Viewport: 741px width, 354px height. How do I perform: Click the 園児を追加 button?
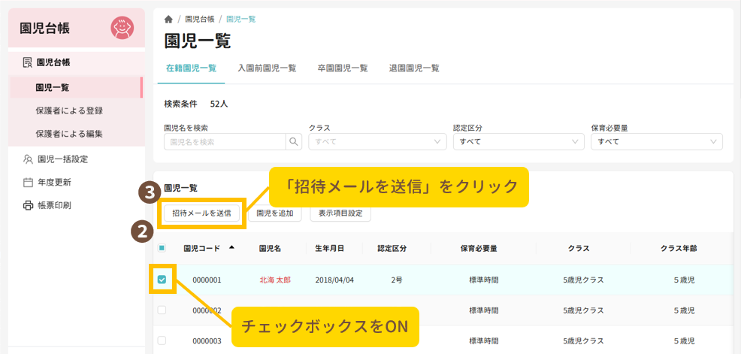[275, 213]
